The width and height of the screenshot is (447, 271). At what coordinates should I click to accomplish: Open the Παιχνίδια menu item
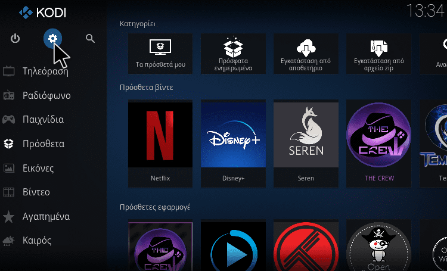pos(44,120)
